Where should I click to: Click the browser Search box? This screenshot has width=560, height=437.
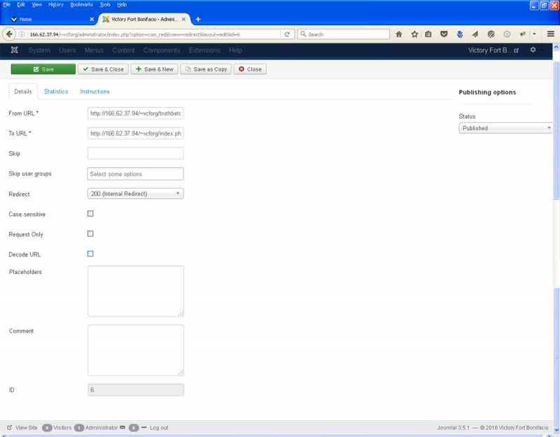343,34
